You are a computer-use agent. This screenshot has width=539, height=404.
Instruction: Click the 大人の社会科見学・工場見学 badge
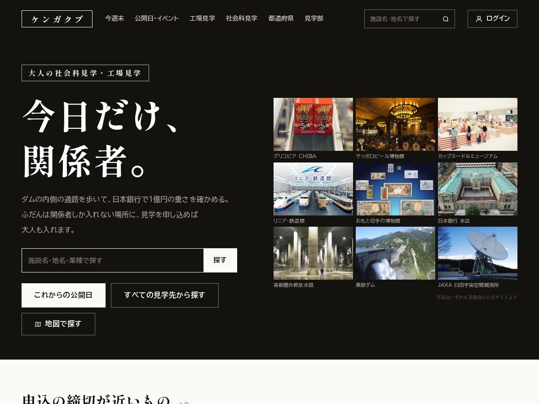point(85,73)
